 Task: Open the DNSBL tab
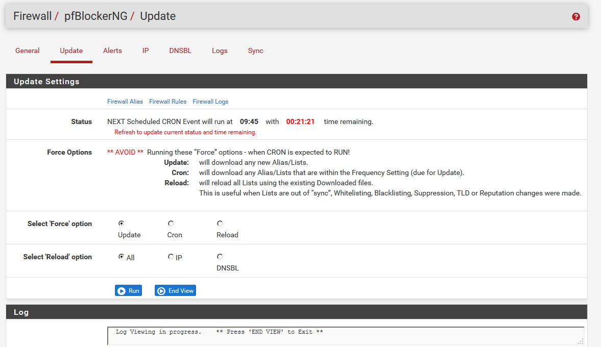pyautogui.click(x=180, y=51)
